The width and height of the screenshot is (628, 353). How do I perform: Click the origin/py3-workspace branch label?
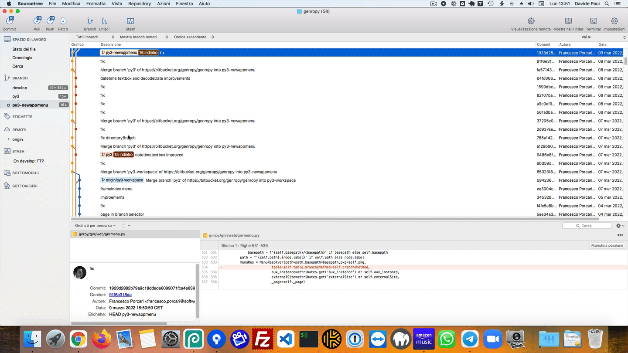[x=122, y=180]
